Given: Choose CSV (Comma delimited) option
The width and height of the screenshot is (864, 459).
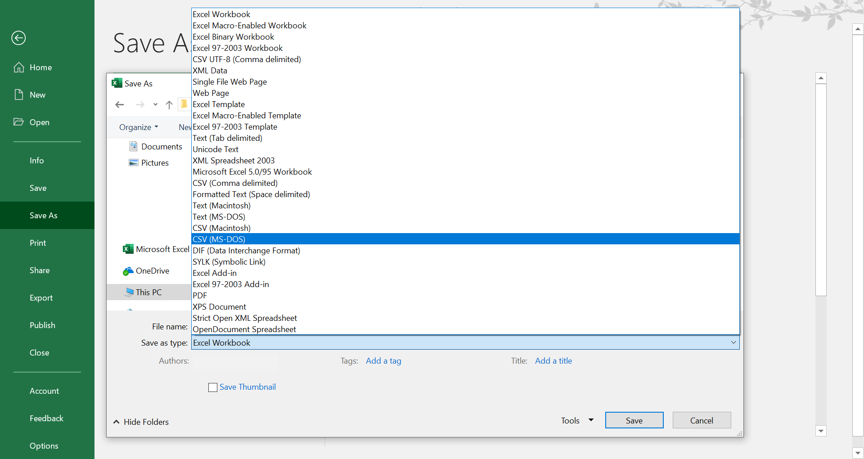Looking at the screenshot, I should click(465, 183).
